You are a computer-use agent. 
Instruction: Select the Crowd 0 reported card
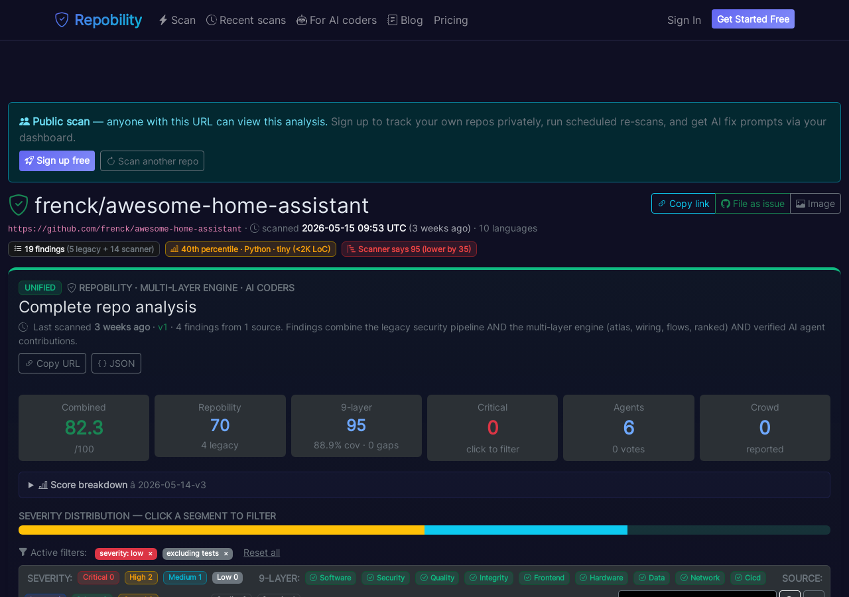coord(765,428)
